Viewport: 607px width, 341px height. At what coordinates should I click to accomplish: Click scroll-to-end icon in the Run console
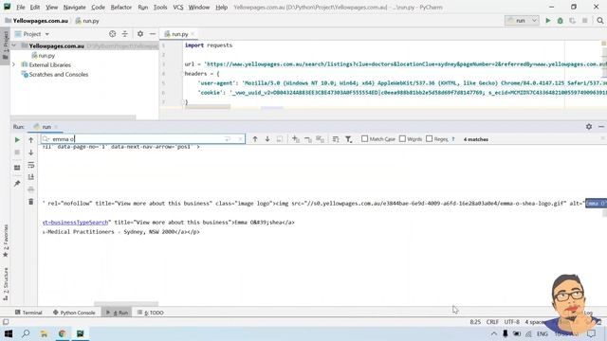point(31,177)
